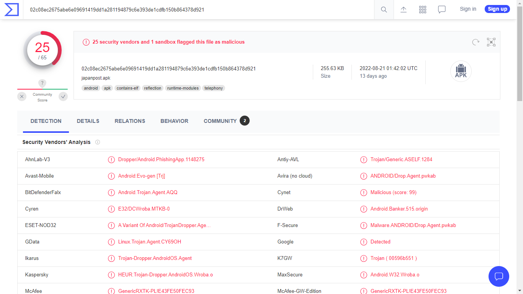
Task: Open the RELATIONS tab
Action: 130,121
